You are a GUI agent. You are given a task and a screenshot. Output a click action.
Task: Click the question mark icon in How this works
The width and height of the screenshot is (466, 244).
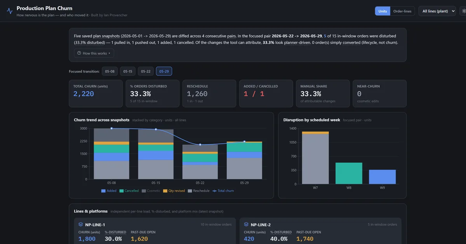pyautogui.click(x=79, y=53)
